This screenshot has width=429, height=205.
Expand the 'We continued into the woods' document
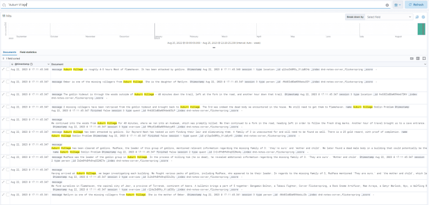pos(3,119)
